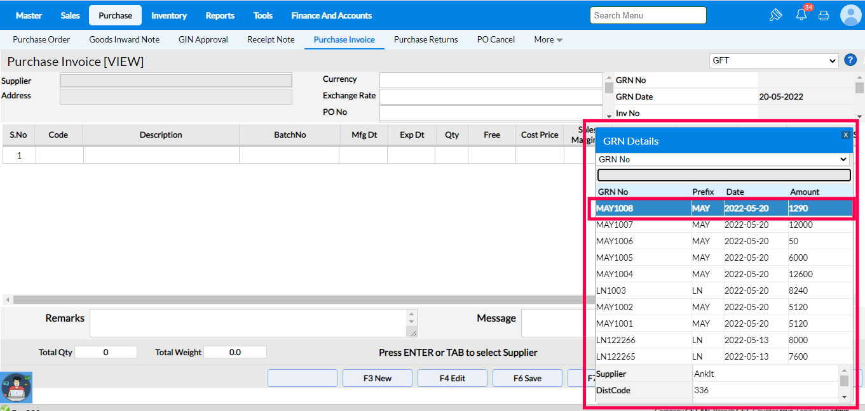Click the blank button before F3 New
Image resolution: width=865 pixels, height=411 pixels.
click(x=303, y=378)
